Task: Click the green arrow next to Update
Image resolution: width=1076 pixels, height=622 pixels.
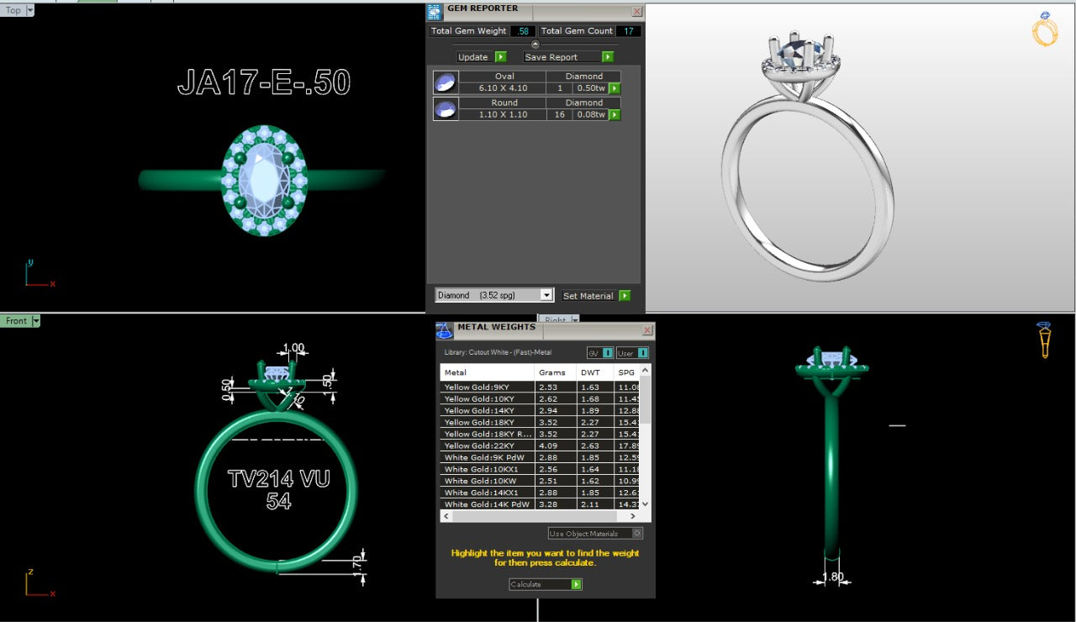Action: pyautogui.click(x=501, y=57)
